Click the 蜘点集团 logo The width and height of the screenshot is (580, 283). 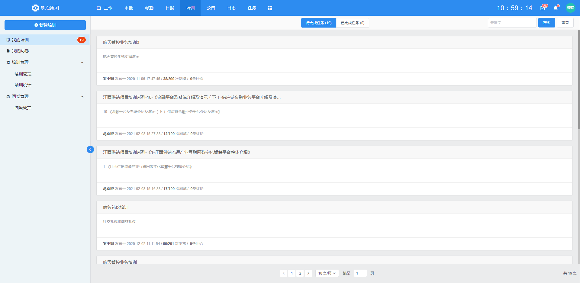point(45,8)
